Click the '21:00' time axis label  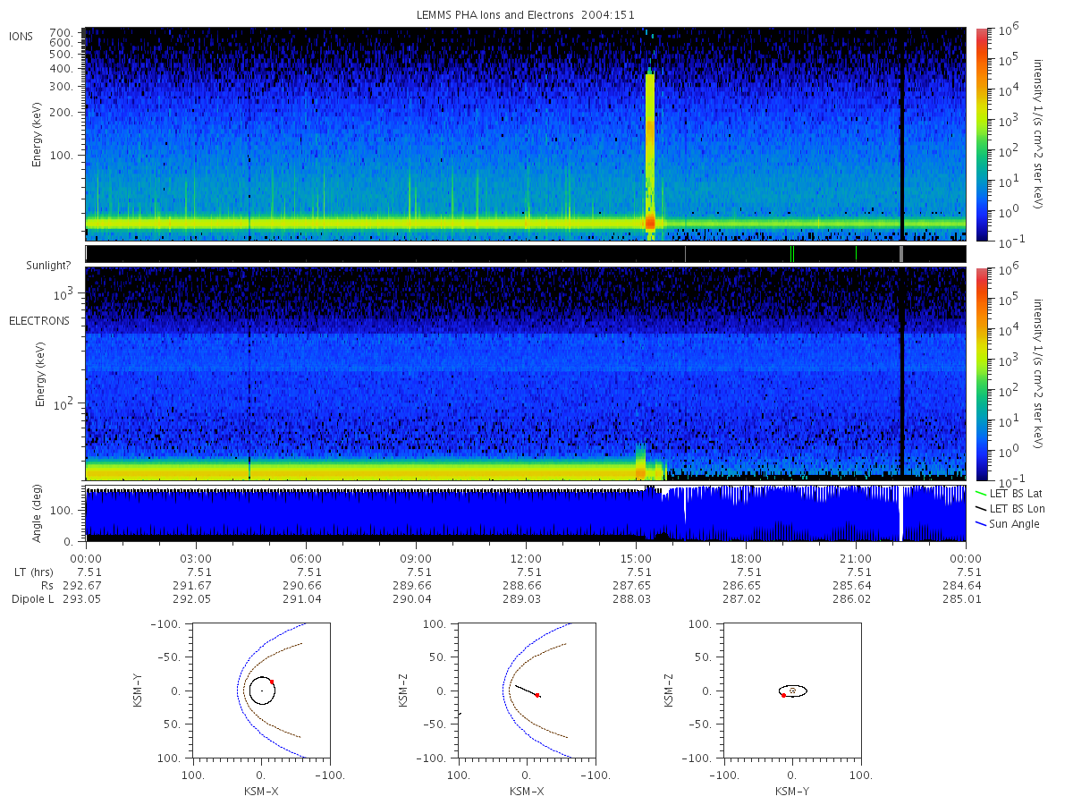[856, 558]
